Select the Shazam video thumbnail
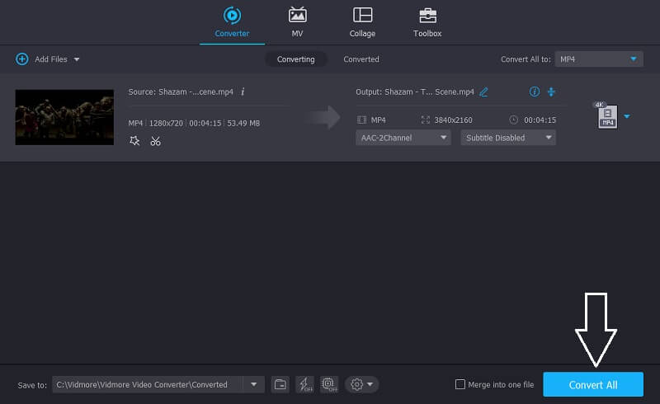Viewport: 660px width, 404px height. (64, 117)
